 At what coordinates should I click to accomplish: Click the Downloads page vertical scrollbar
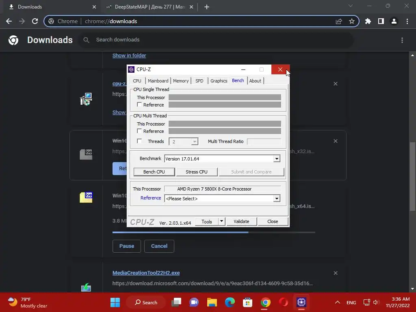point(412,176)
